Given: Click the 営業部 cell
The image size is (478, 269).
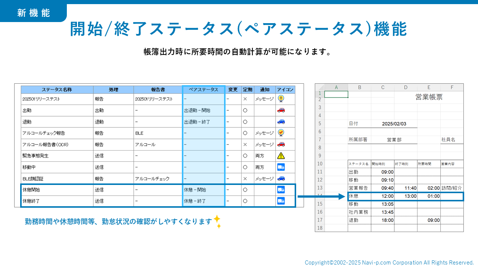Looking at the screenshot, I should pyautogui.click(x=394, y=140).
